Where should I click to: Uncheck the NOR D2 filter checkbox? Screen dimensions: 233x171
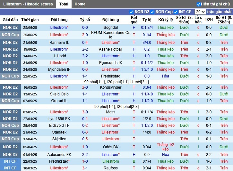coord(131,12)
